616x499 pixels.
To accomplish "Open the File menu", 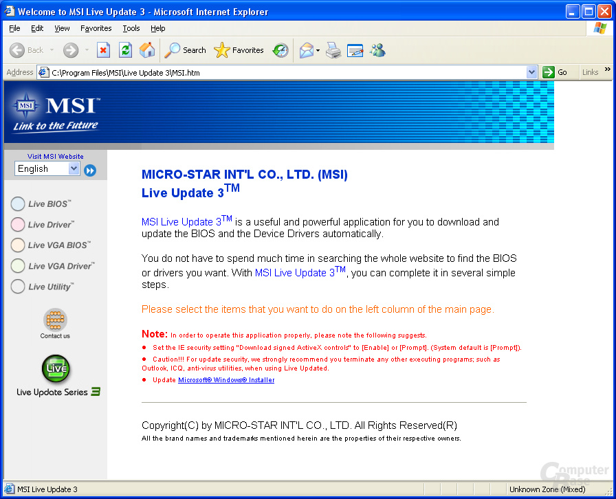I will coord(14,28).
